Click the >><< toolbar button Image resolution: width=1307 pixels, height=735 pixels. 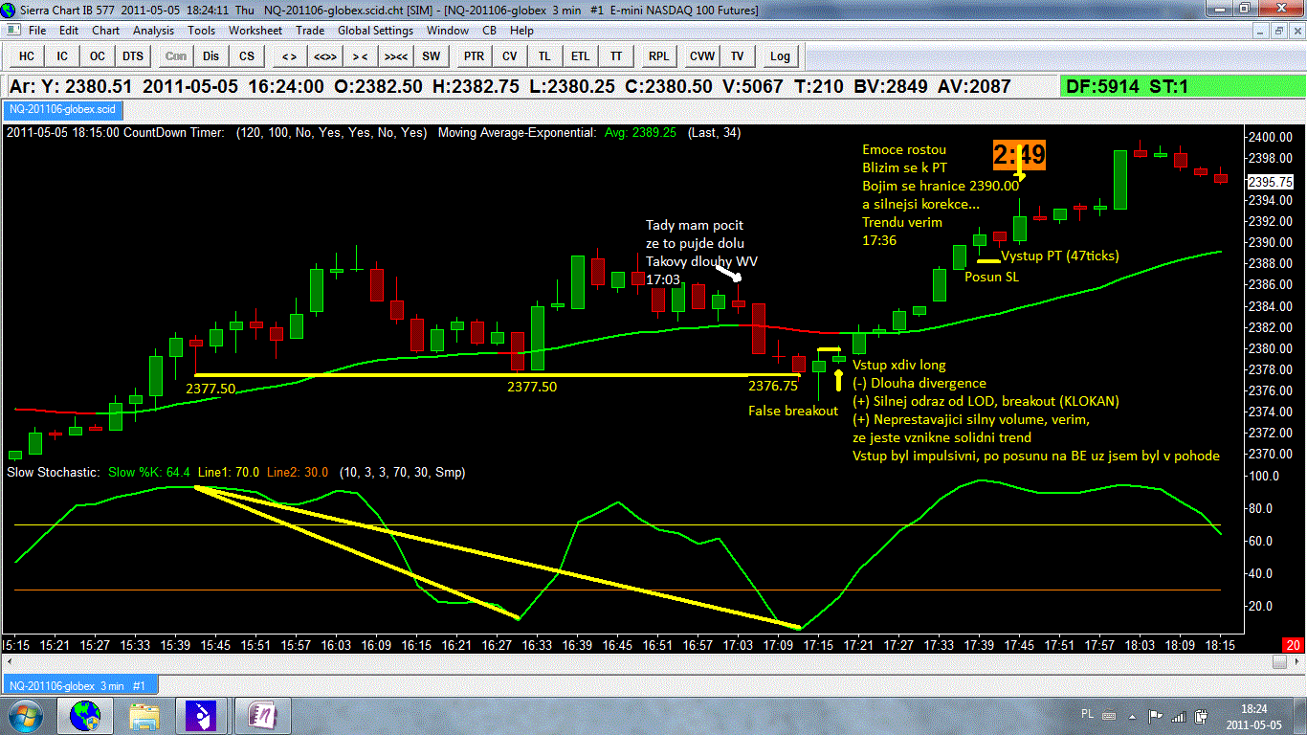396,56
